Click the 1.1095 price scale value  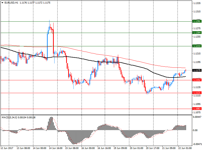tap(197, 104)
